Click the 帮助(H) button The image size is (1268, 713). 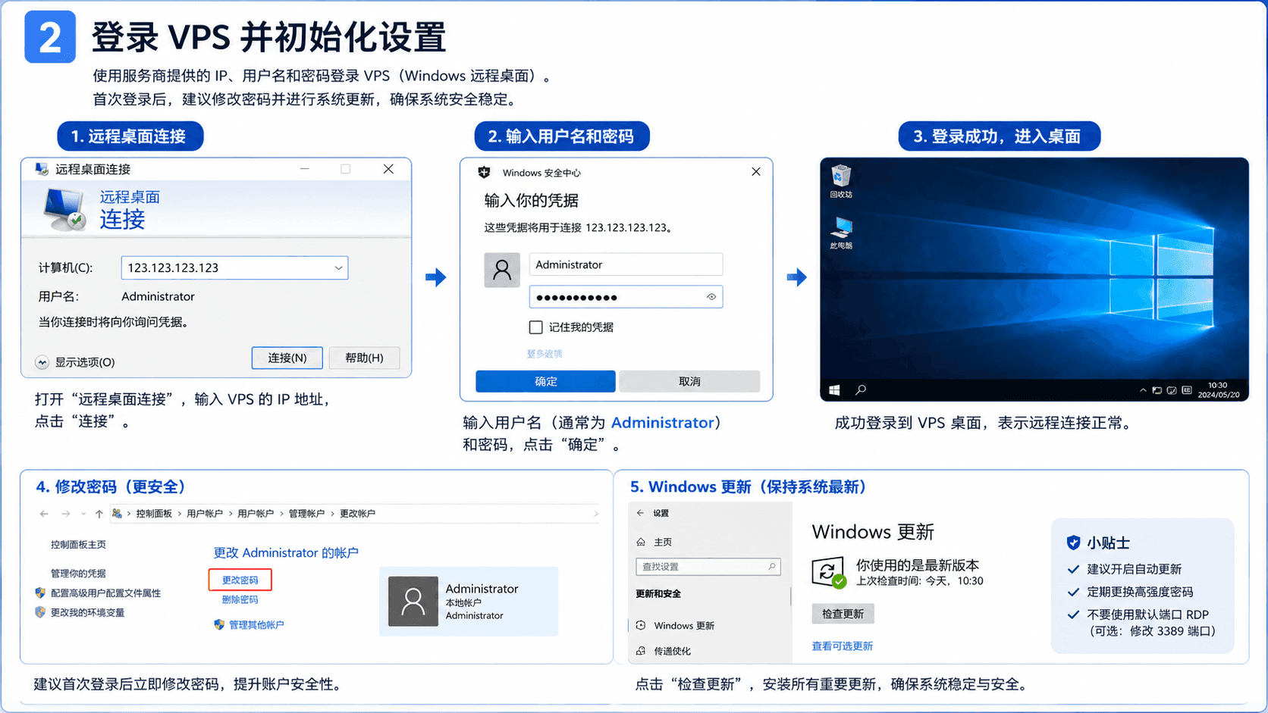(x=364, y=358)
